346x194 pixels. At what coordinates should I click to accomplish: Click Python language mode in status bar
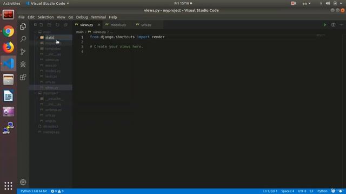pyautogui.click(x=322, y=191)
